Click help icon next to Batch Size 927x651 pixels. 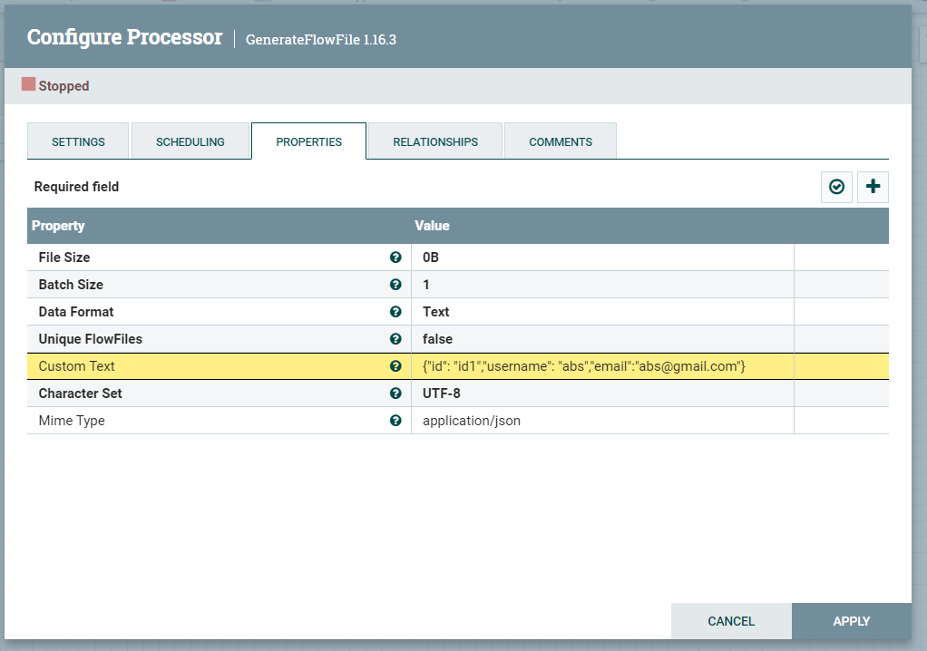pos(395,285)
